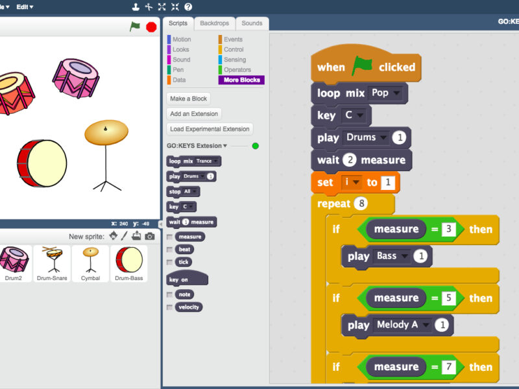Toggle the velocity reporter checkbox
This screenshot has width=519, height=389.
point(169,307)
